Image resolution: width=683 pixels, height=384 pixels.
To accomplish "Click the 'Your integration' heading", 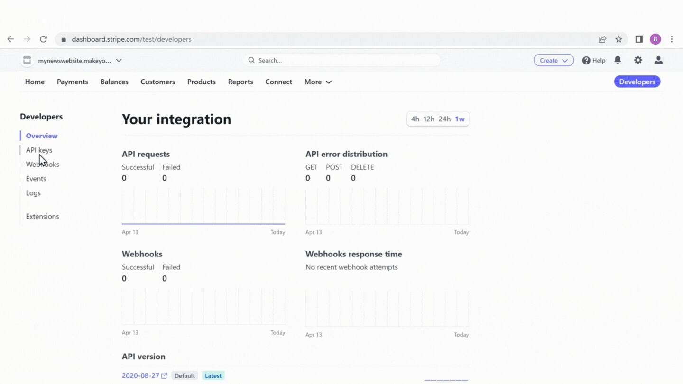I will pyautogui.click(x=176, y=119).
